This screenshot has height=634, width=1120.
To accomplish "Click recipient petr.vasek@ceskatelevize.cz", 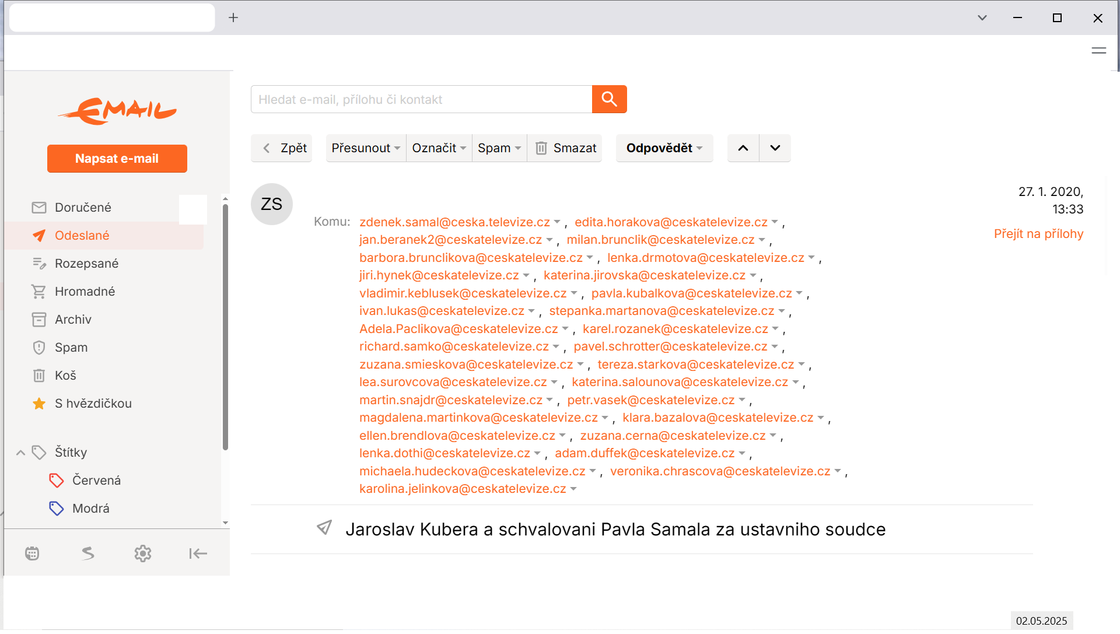I will tap(651, 400).
